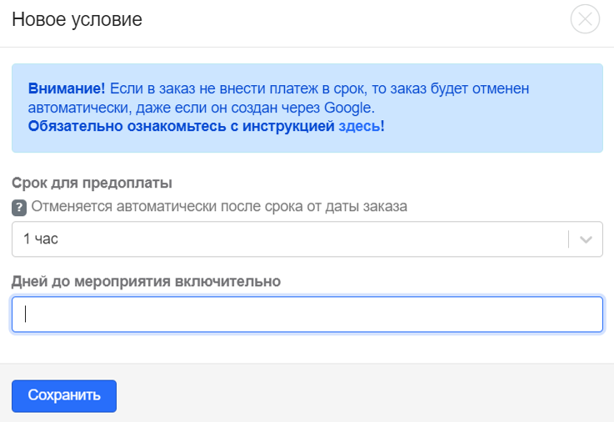This screenshot has width=614, height=422.
Task: Click the "Срок для предоплаты" label
Action: point(97,182)
